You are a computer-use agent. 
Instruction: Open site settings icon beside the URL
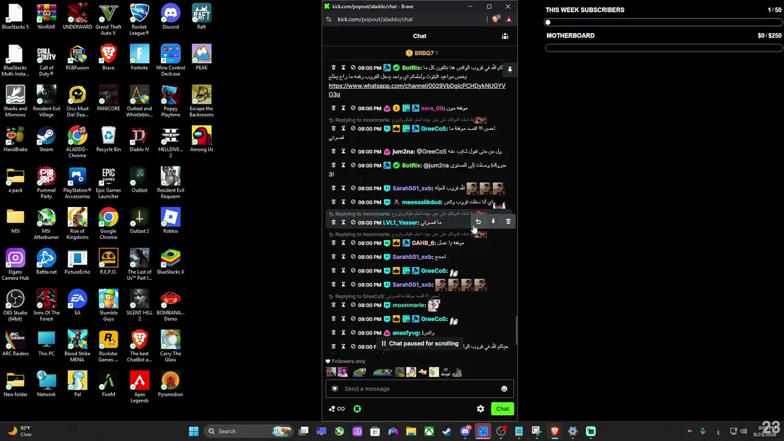[x=329, y=19]
